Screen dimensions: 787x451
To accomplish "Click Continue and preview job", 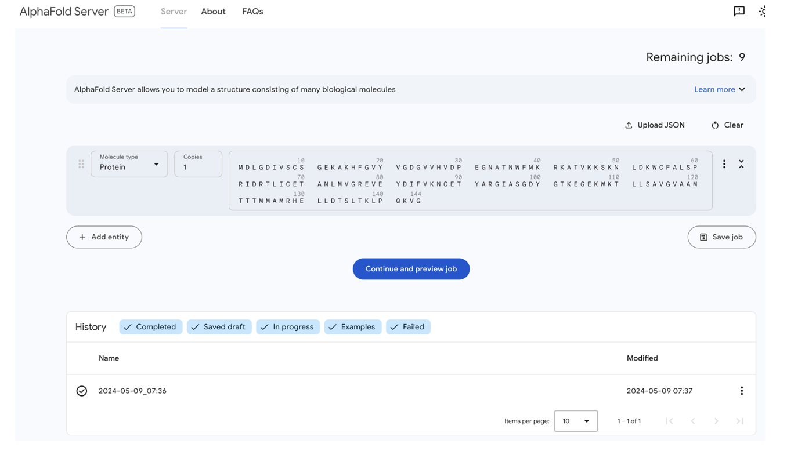I will pyautogui.click(x=411, y=268).
